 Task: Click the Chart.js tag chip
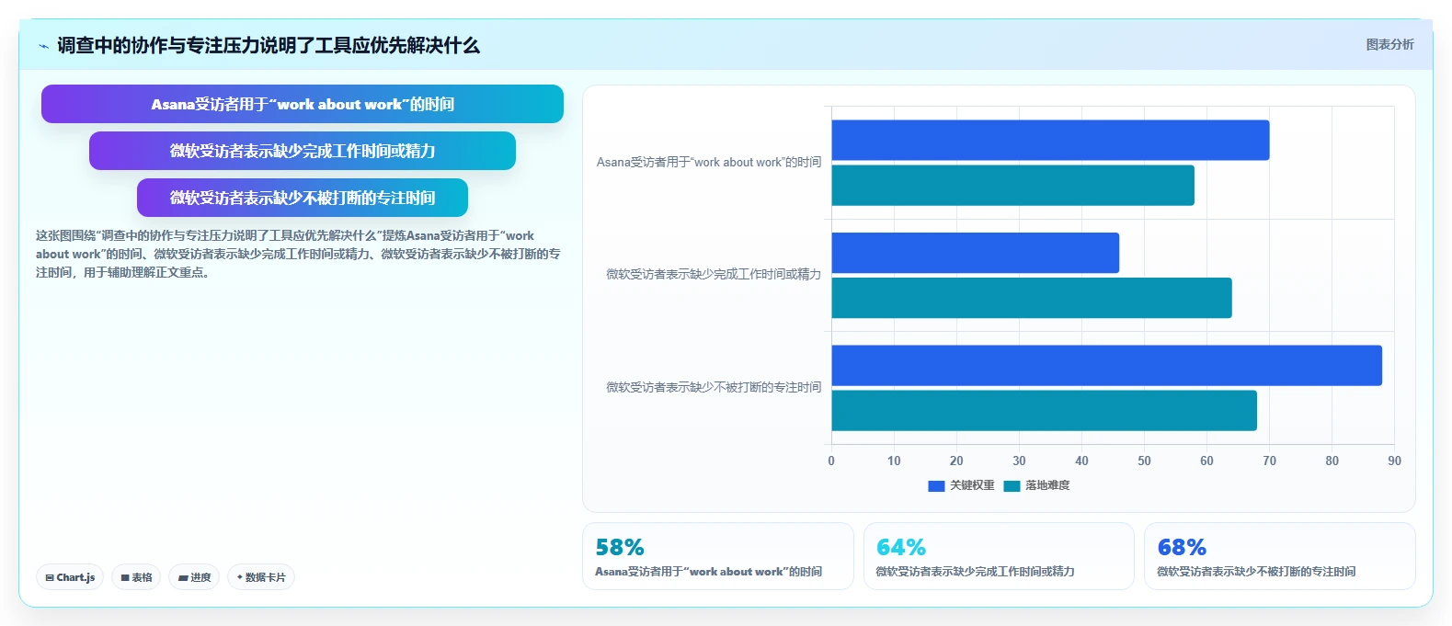[x=70, y=577]
